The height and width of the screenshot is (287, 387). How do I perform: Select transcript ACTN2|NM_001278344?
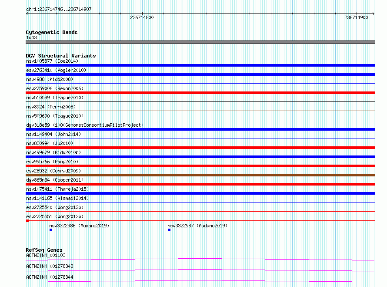pyautogui.click(x=50, y=277)
